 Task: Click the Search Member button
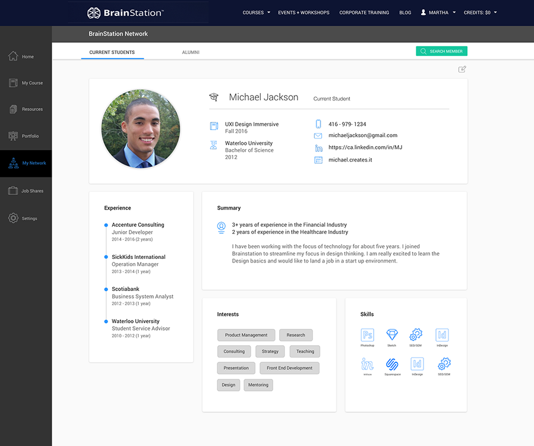(441, 51)
